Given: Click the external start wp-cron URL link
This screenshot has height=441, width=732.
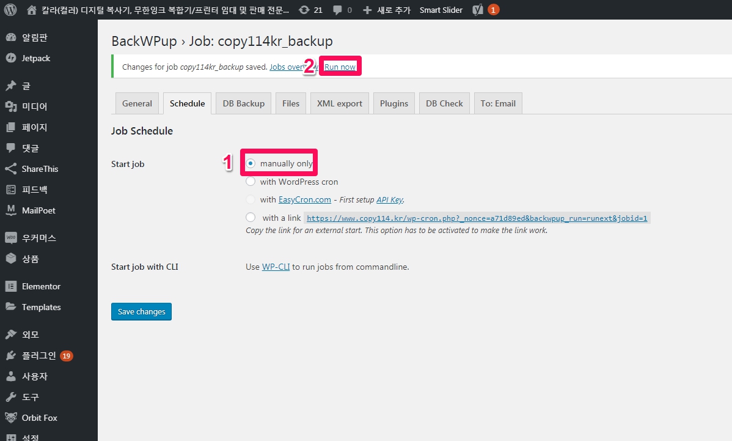Looking at the screenshot, I should click(x=477, y=218).
